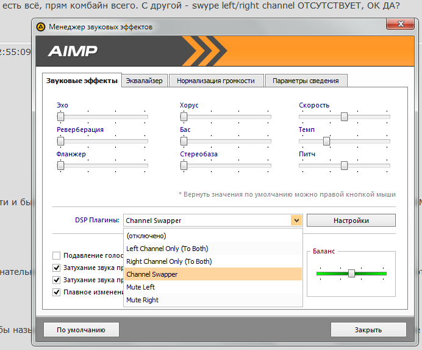Click the Фланжер slider handle
422x350 pixels.
[60, 166]
